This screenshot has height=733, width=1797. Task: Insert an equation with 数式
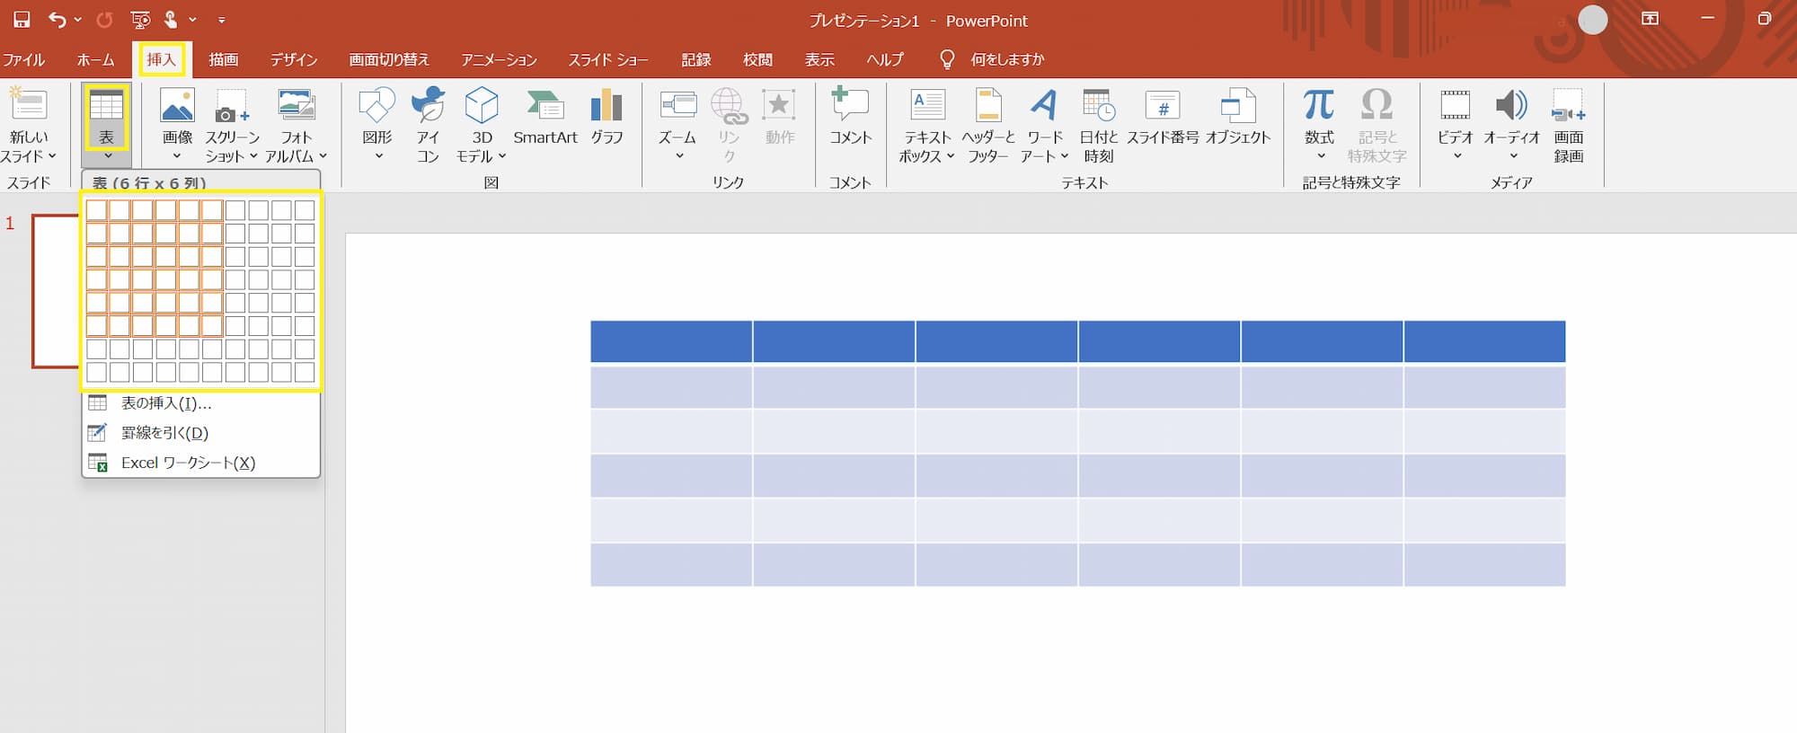1318,105
